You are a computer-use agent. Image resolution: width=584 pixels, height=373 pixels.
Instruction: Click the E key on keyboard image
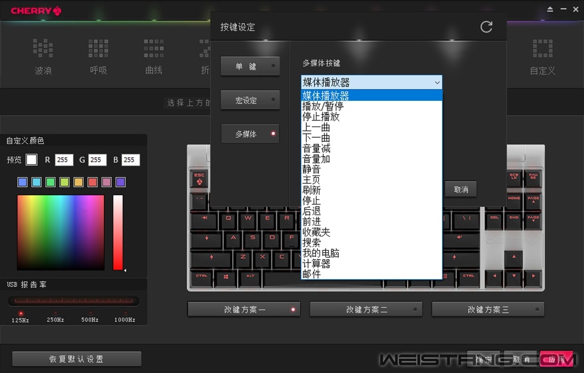tap(267, 220)
